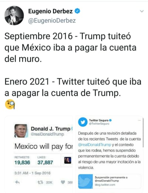Open the three-dot menu on Twitter Seguro tweet
The image size is (148, 193).
[139, 120]
